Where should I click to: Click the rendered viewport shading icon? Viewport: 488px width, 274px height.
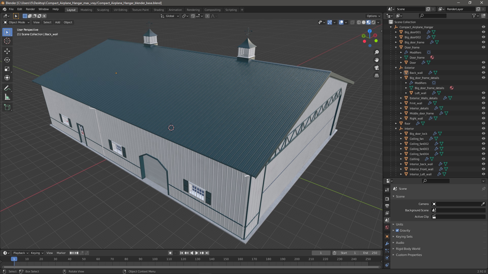coord(373,22)
